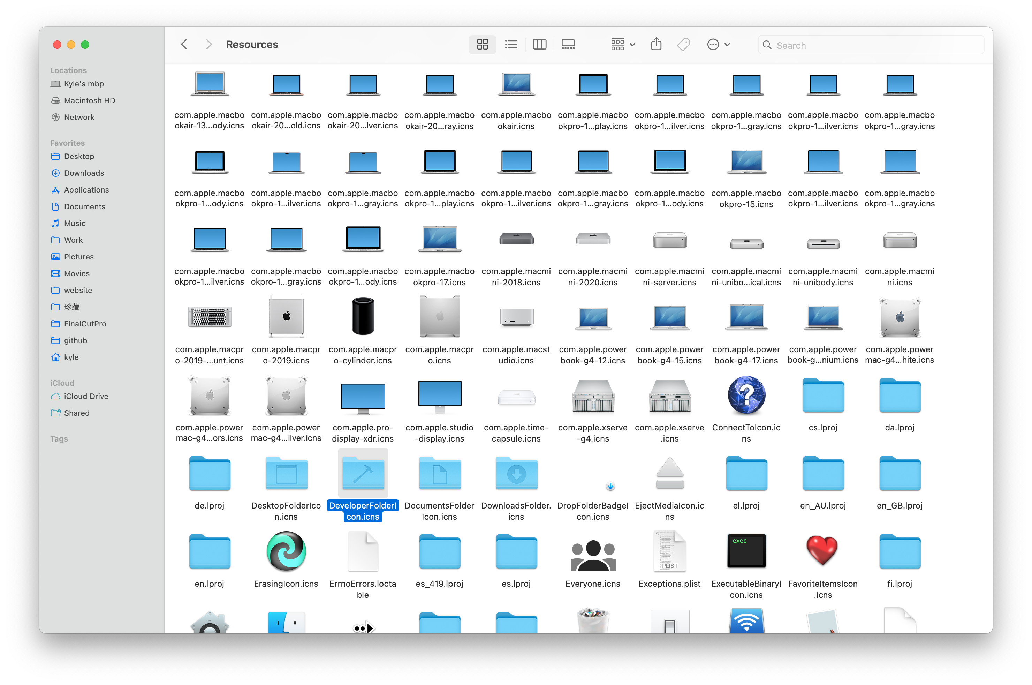Viewport: 1032px width, 685px height.
Task: Open the Action ellipsis menu
Action: [718, 45]
